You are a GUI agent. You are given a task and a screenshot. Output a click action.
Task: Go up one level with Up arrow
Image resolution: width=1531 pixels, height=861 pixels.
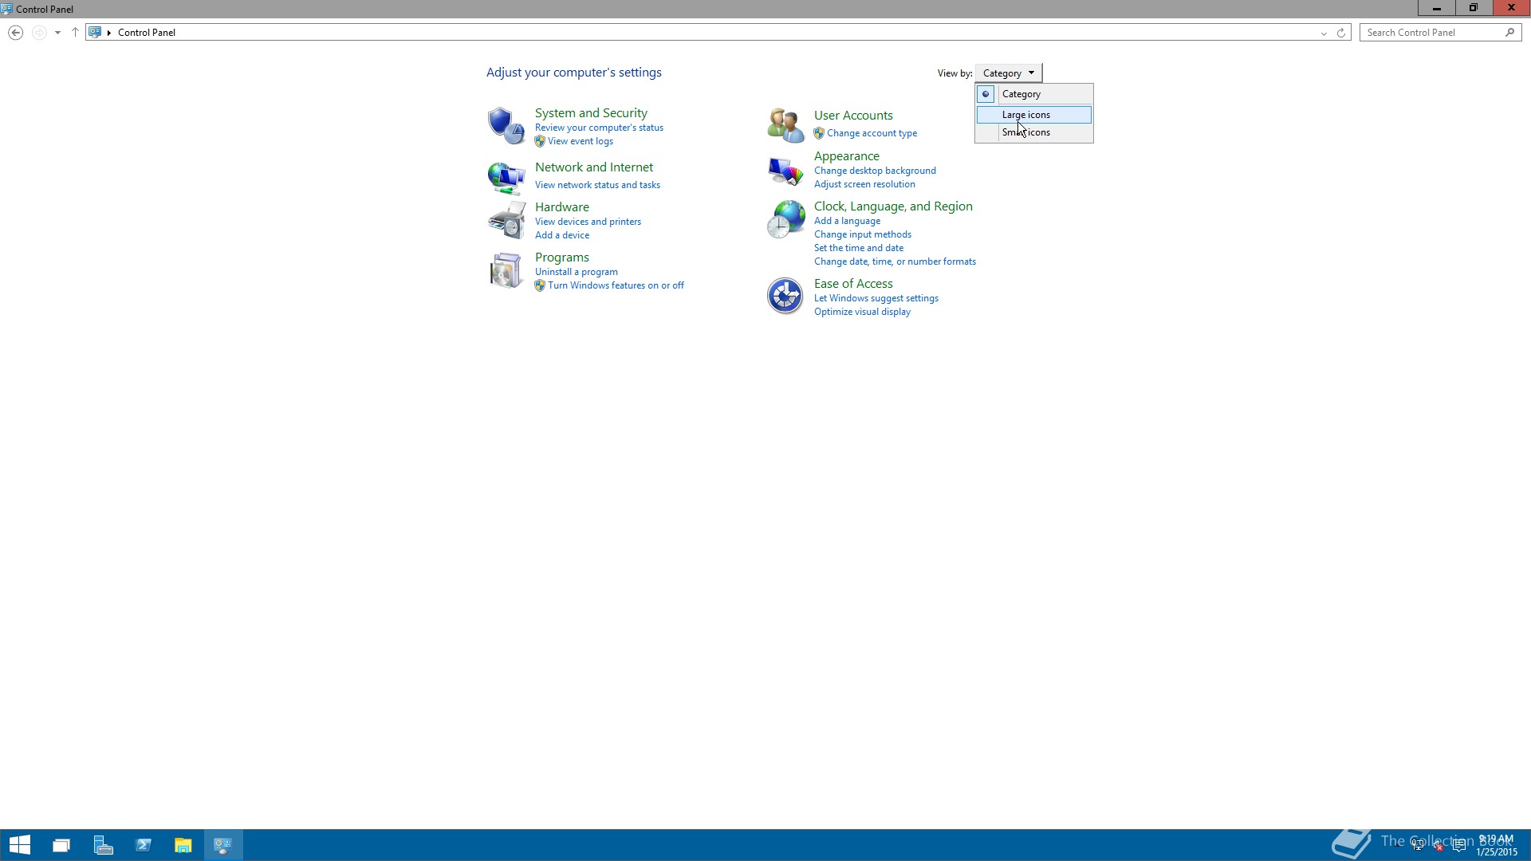pyautogui.click(x=75, y=33)
